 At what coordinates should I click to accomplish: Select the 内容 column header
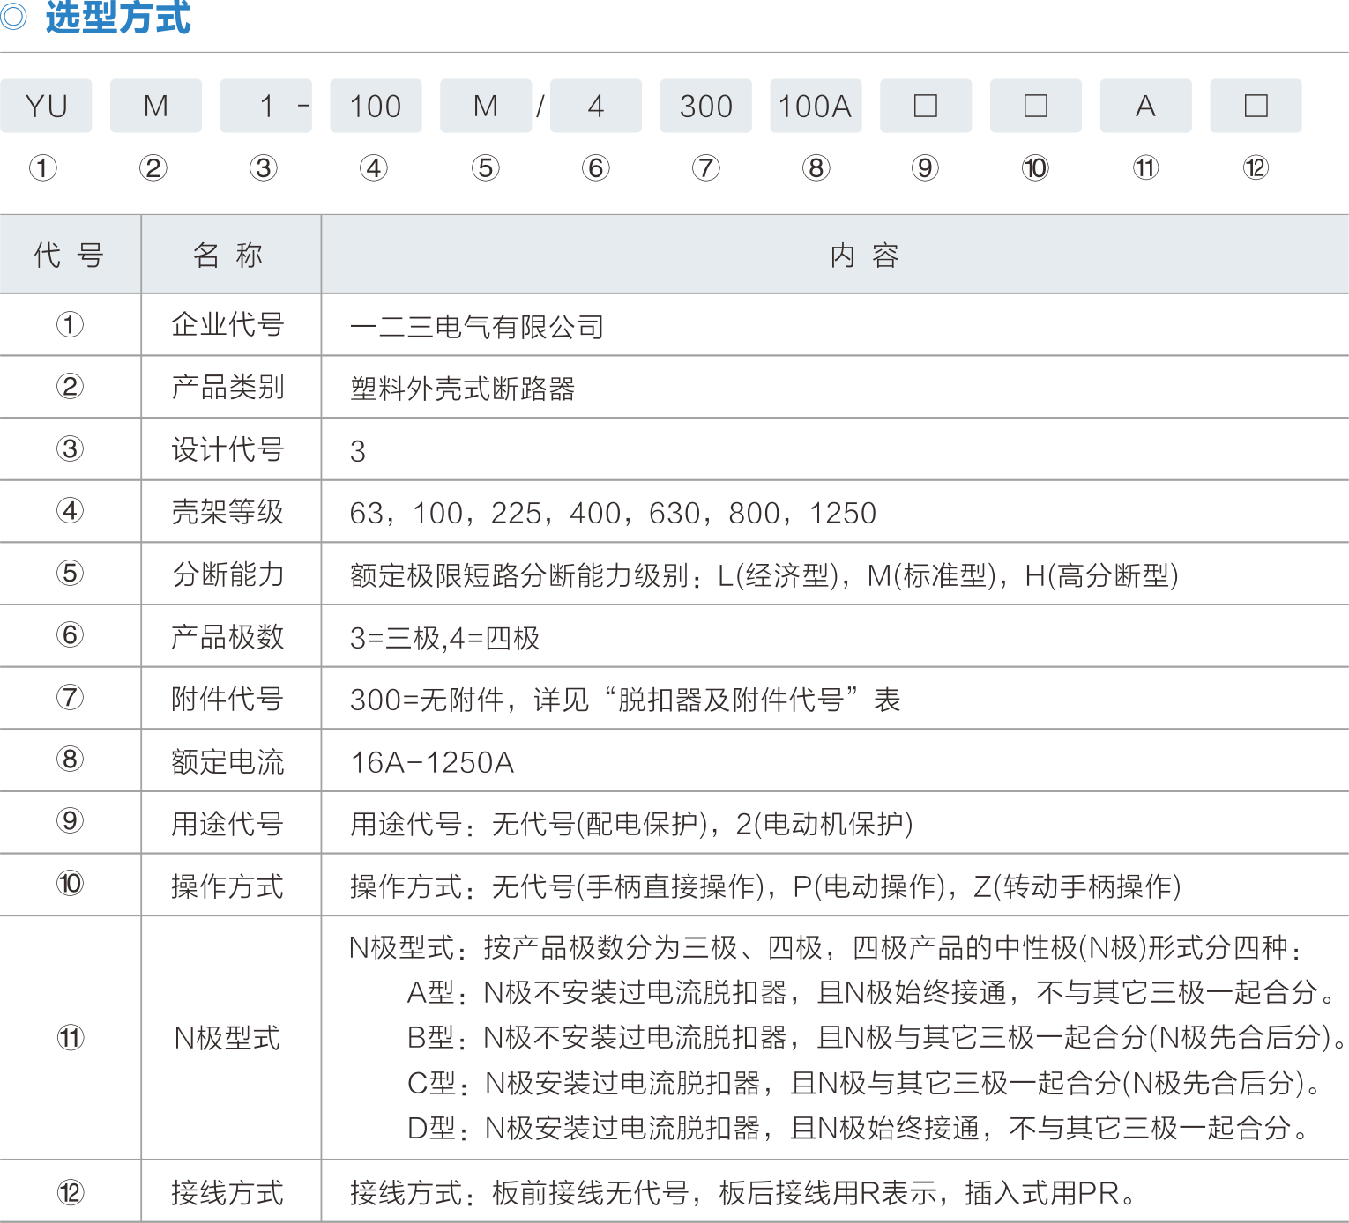click(x=864, y=256)
